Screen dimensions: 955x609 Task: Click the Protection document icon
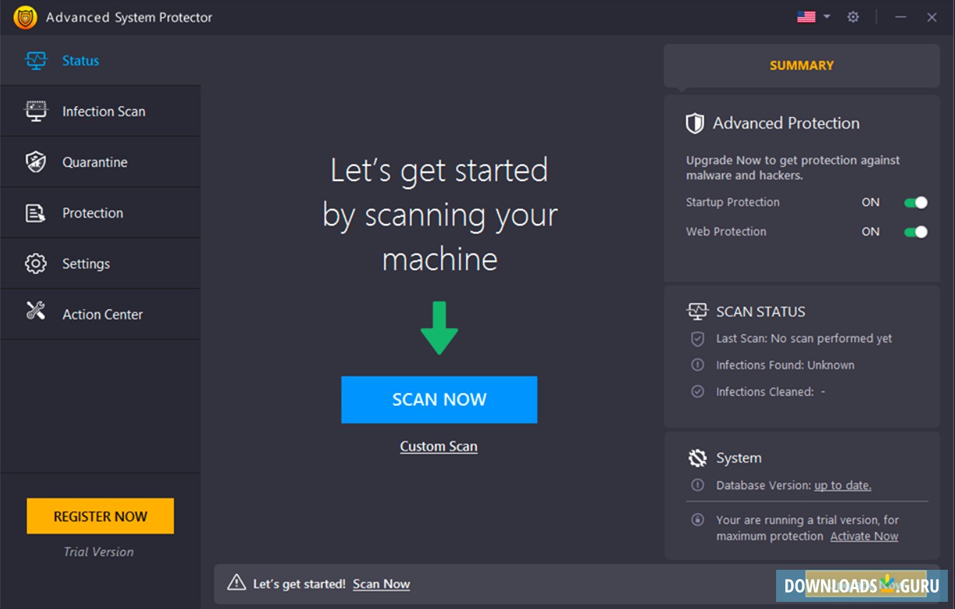point(36,213)
